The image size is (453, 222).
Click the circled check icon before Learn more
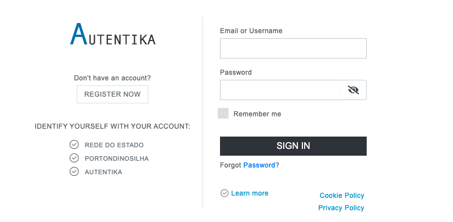(225, 193)
